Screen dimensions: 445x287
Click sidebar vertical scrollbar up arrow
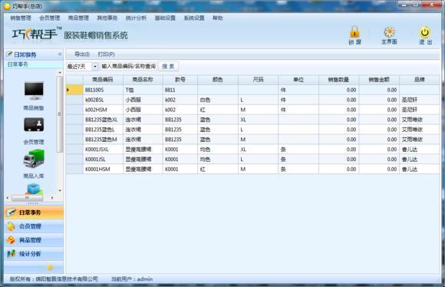(60, 73)
